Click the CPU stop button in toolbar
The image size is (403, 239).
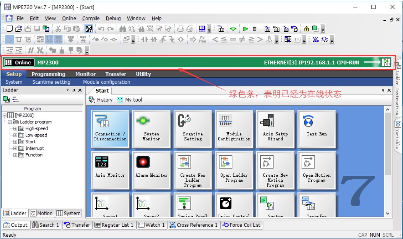(x=255, y=29)
